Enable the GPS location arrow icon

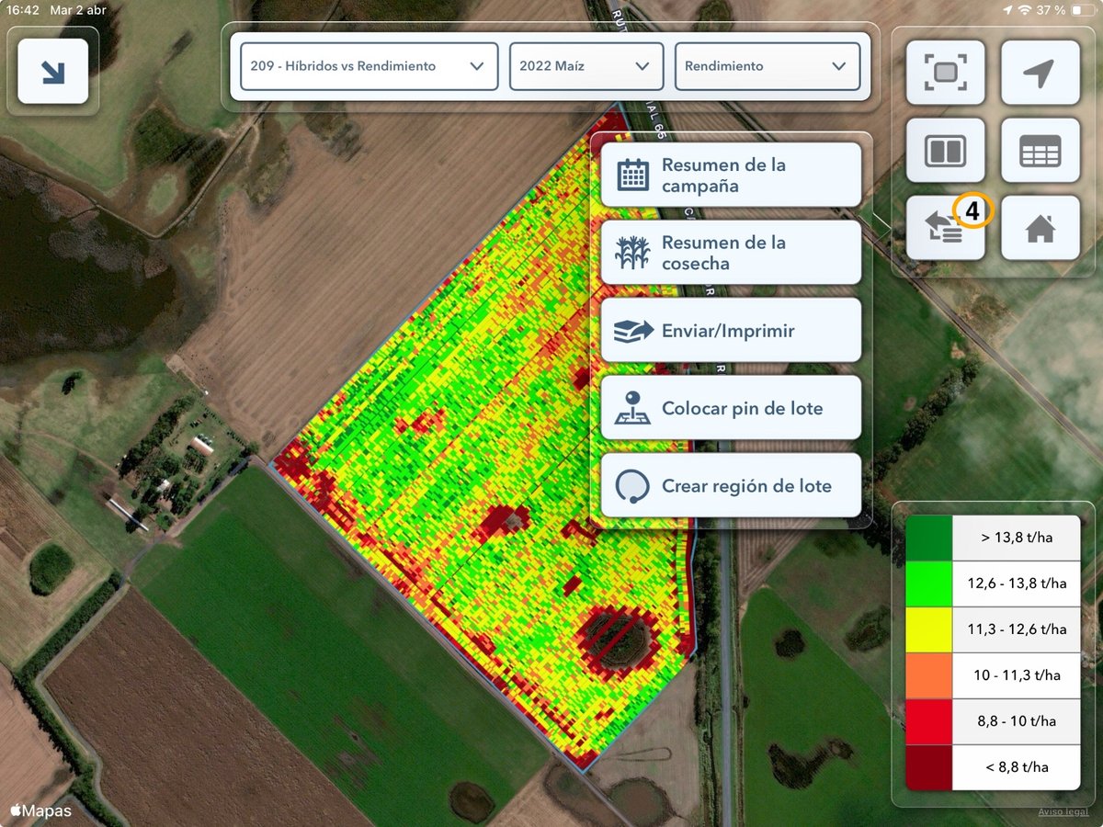1041,73
